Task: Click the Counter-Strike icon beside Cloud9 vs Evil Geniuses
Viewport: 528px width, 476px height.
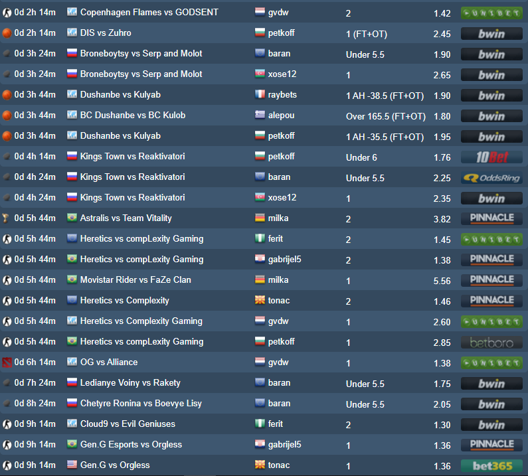Action: [7, 424]
